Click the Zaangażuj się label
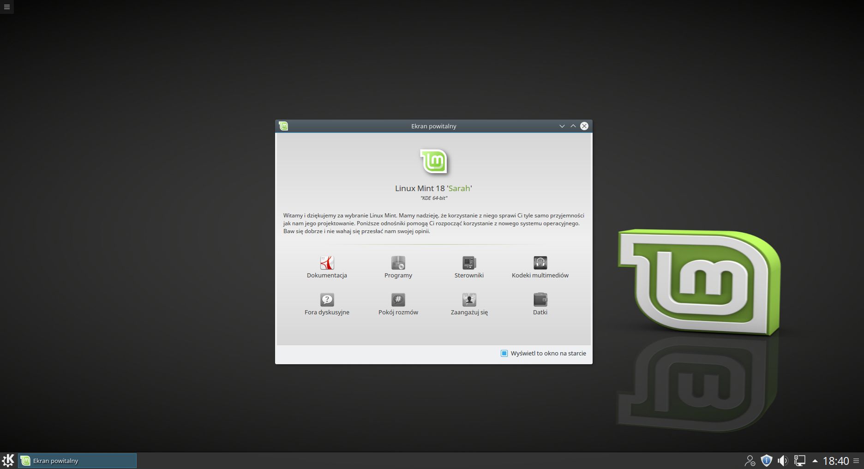 [x=469, y=313]
